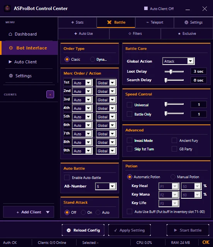The image size is (213, 247).
Task: Check the Invasi Mode option
Action: [130, 140]
